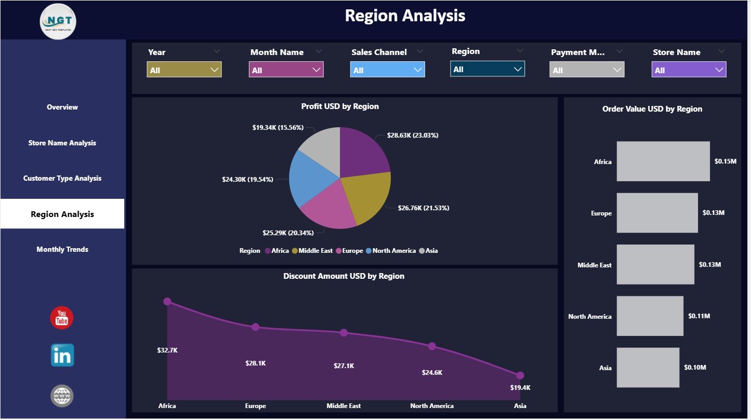Navigate to Monthly Trends page

click(62, 249)
